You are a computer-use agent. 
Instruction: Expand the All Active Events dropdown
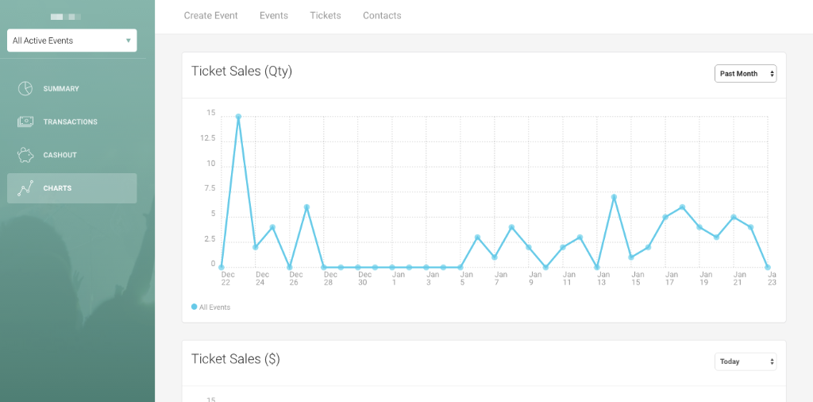[71, 41]
